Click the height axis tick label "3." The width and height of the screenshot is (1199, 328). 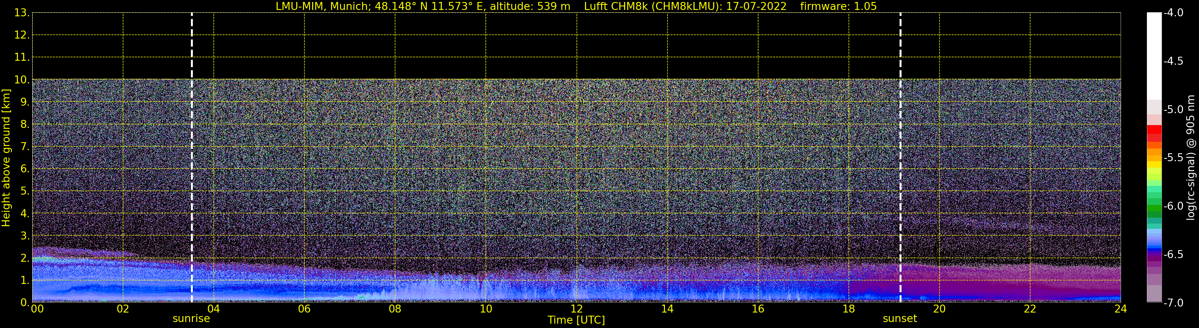[x=25, y=236]
